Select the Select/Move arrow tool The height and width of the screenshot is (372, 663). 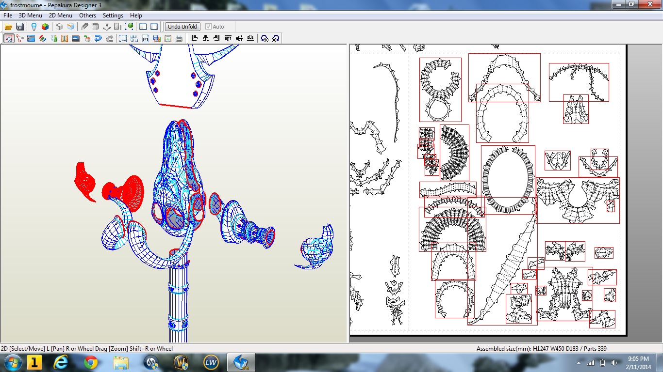pos(9,38)
